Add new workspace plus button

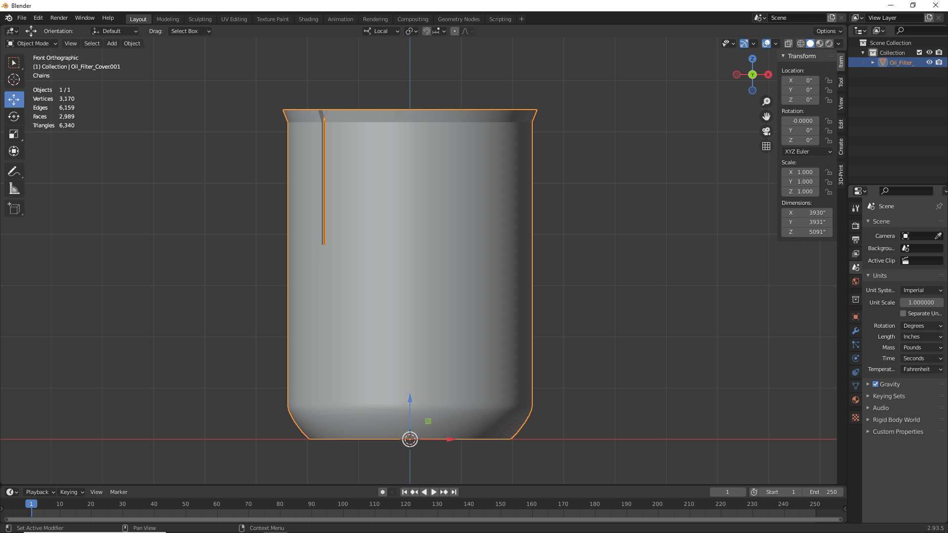tap(521, 19)
